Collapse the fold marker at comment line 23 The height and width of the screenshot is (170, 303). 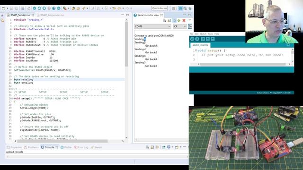tap(13, 89)
